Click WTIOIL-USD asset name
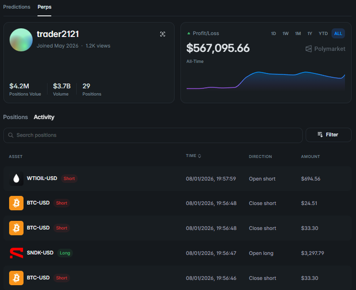Image resolution: width=356 pixels, height=290 pixels. tap(42, 179)
